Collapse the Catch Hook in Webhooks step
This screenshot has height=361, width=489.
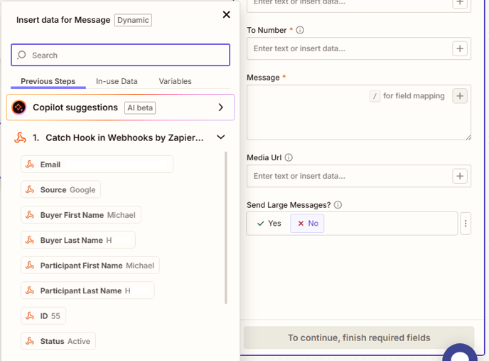click(x=221, y=137)
